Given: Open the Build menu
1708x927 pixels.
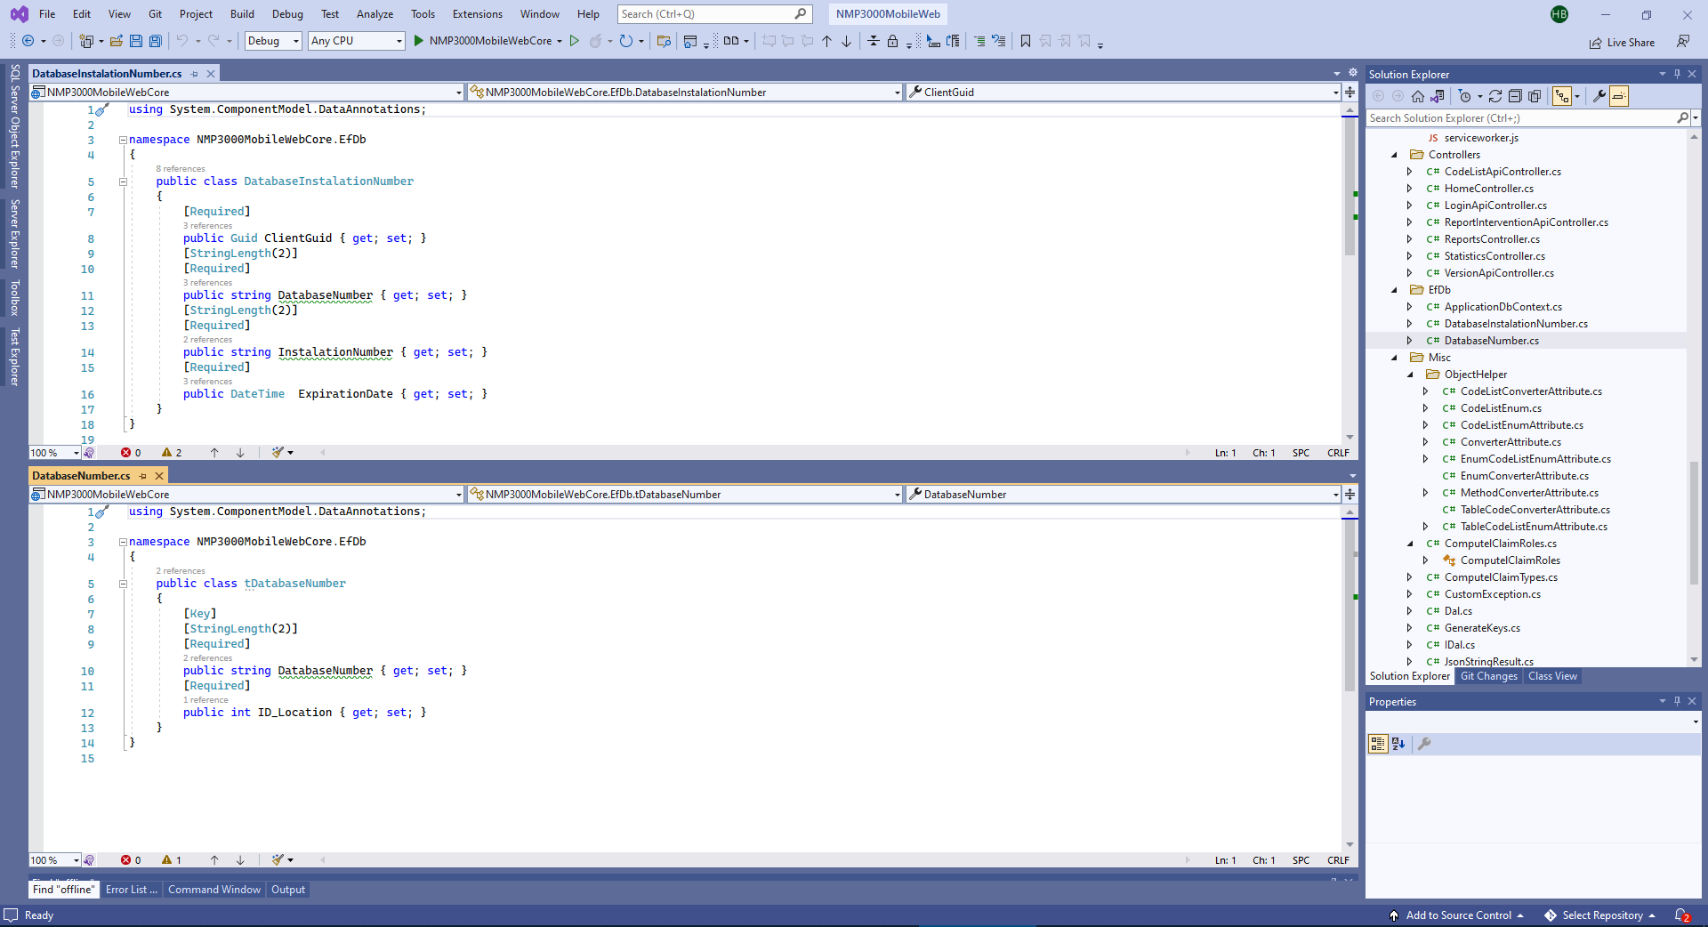Looking at the screenshot, I should [x=242, y=14].
